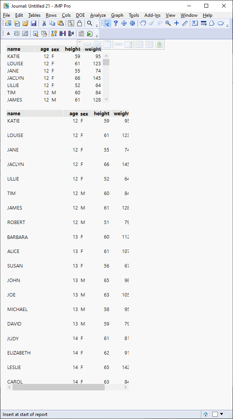Open the red triangle dropdown above the table
The width and height of the screenshot is (233, 419).
(79, 42)
